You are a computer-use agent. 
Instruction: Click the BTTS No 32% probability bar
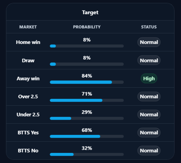[x=87, y=154]
